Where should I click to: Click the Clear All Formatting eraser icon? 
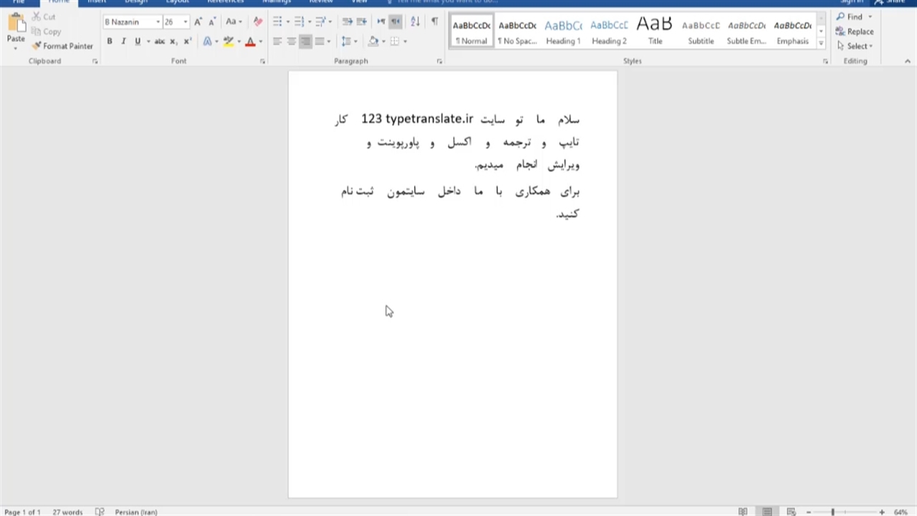(258, 22)
